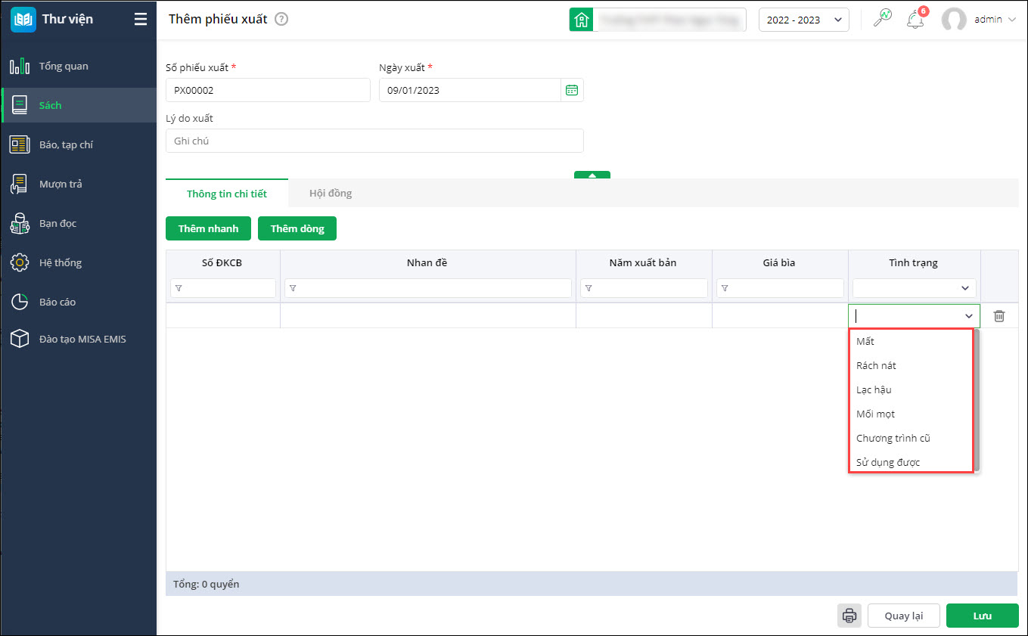Click the Bạn đọc reader icon

[20, 223]
